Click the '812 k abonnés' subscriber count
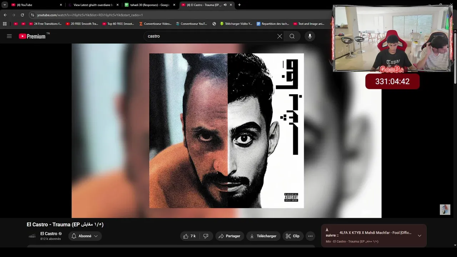Viewport: 457px width, 257px height. pos(50,239)
